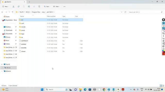Switch to the large icons view layout
165x92 pixels.
point(163,86)
